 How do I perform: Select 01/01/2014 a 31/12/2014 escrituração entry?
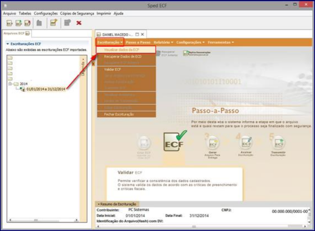tap(46, 89)
